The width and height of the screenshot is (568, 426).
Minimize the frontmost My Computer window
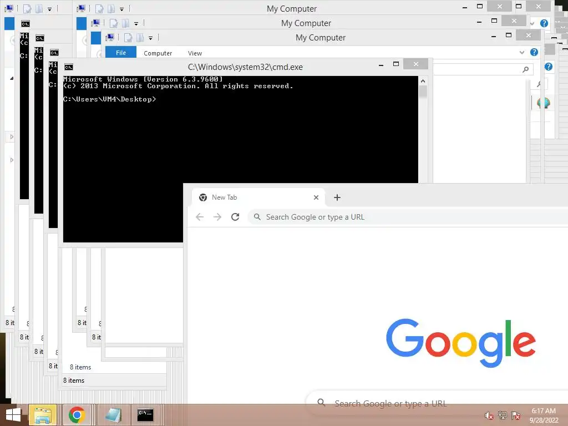coord(494,36)
